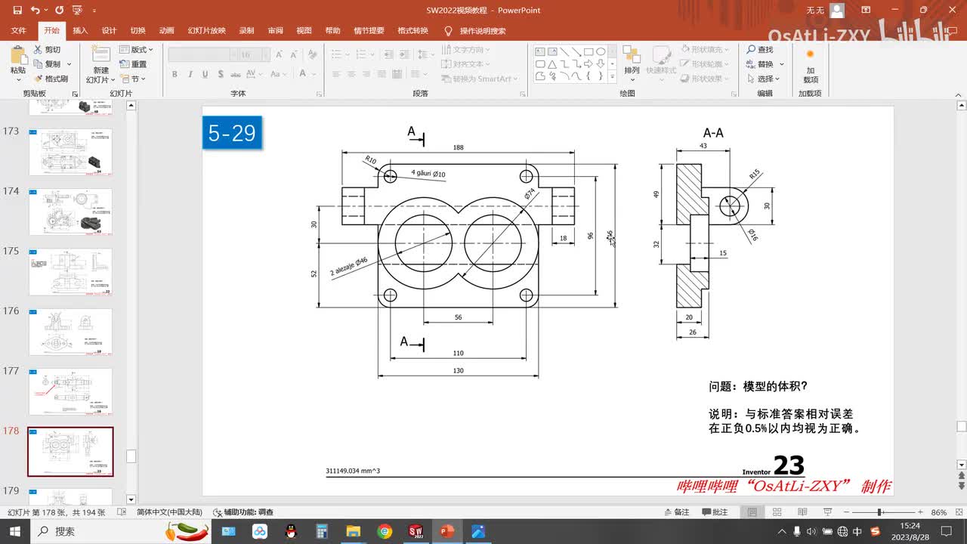Switch to the Insert (插入) tab

[80, 31]
